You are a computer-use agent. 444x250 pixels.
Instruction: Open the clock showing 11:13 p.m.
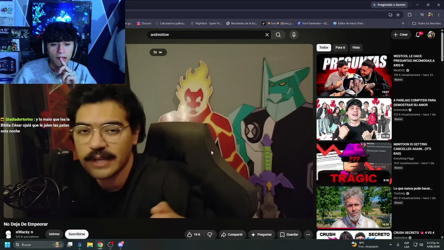[x=433, y=244]
